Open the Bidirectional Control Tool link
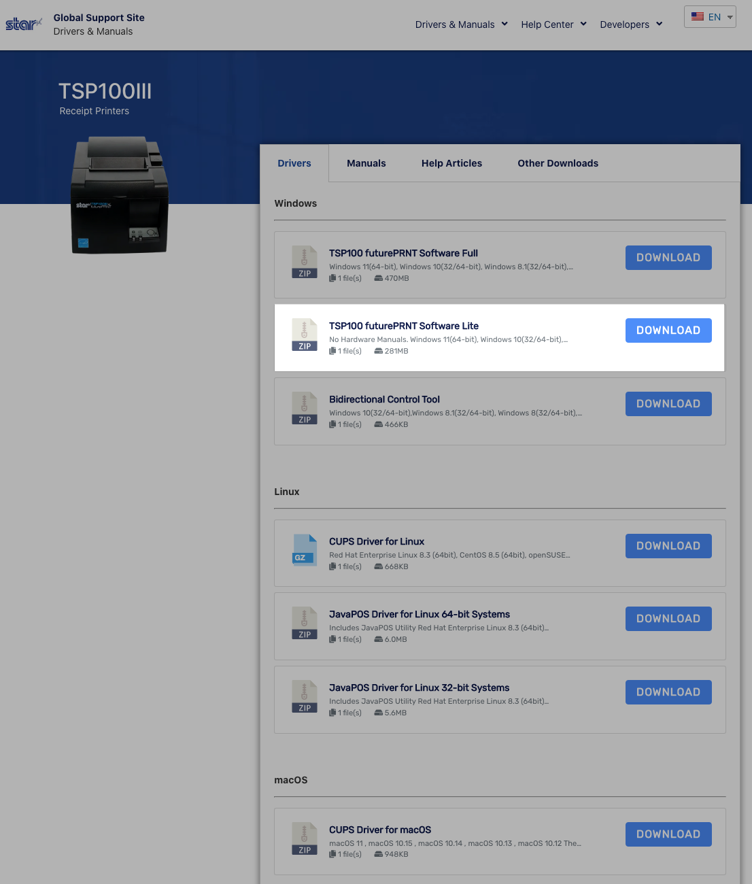The height and width of the screenshot is (884, 752). [384, 399]
